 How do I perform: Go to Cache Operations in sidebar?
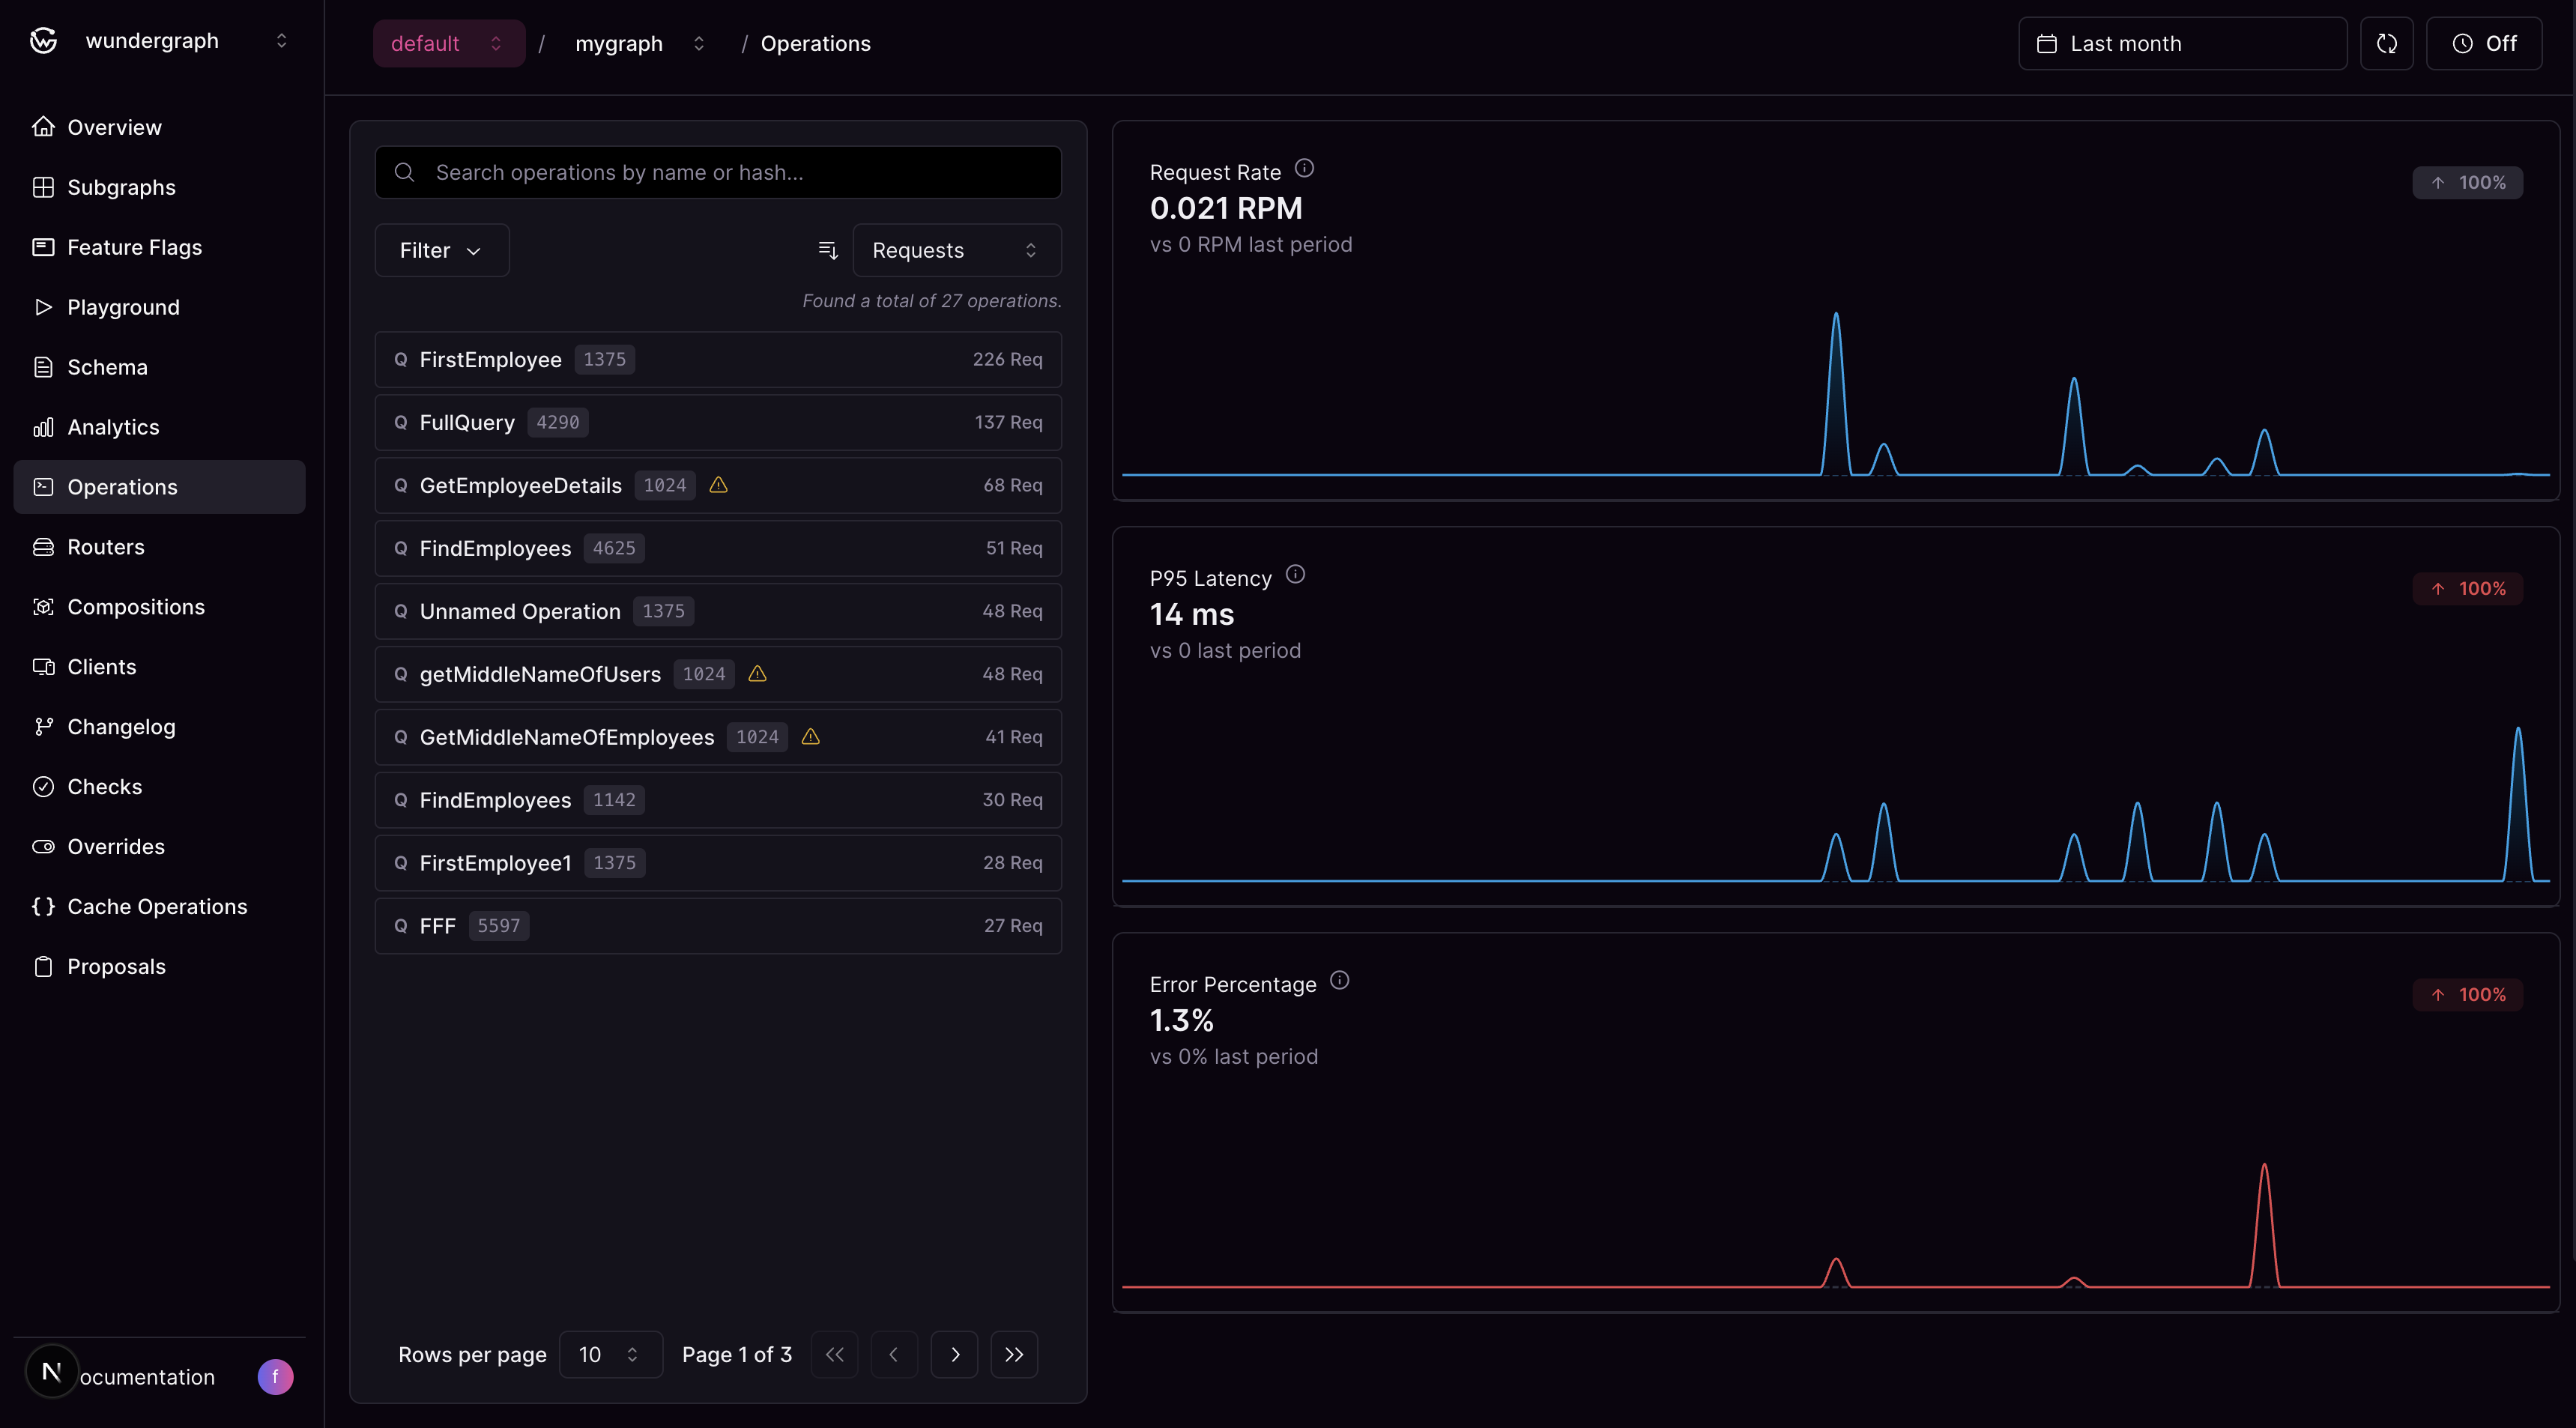(157, 906)
